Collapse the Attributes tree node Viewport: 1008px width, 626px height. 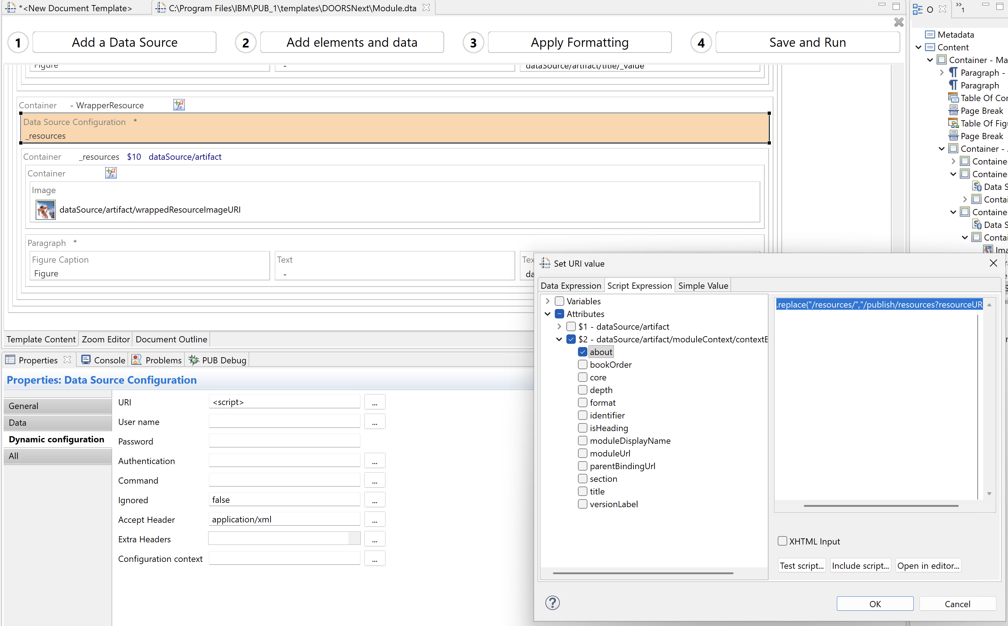(x=548, y=314)
